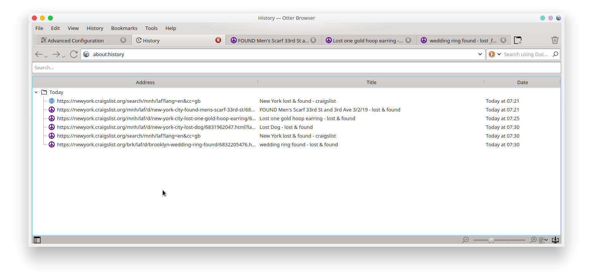Select the found-mens-scarf-33rd-st history URL

click(x=156, y=110)
